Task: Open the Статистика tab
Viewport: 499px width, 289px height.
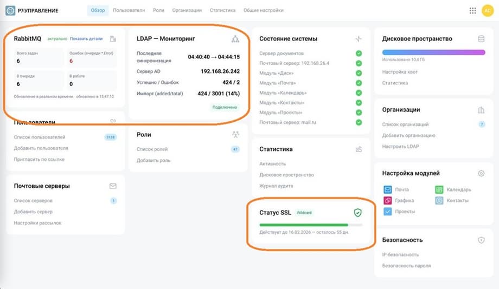Action: click(222, 10)
